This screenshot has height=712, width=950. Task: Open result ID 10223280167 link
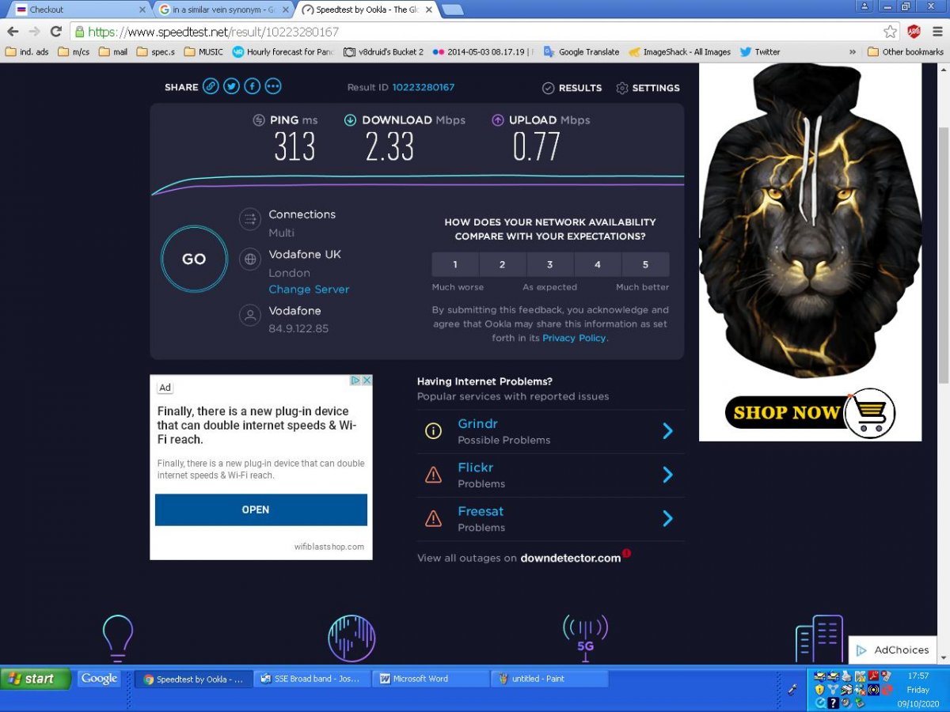point(424,88)
